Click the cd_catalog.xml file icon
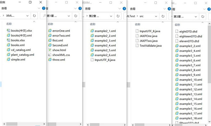 pos(8,50)
